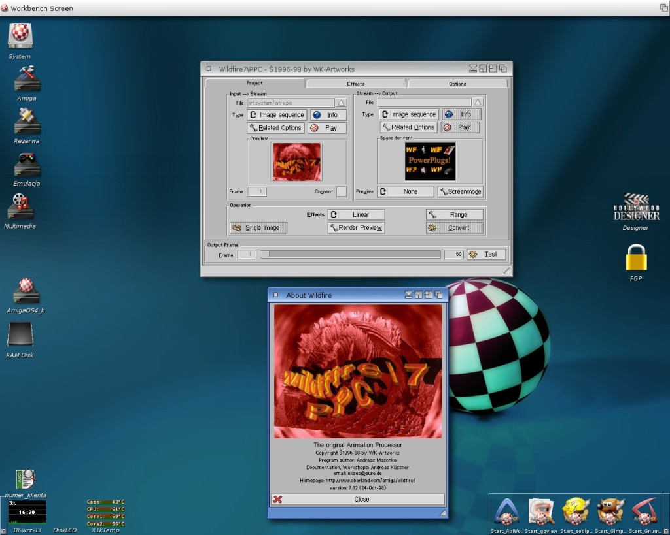
Task: Click the Convert button
Action: [455, 228]
